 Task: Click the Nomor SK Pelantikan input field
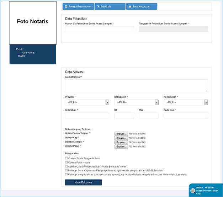point(99,29)
